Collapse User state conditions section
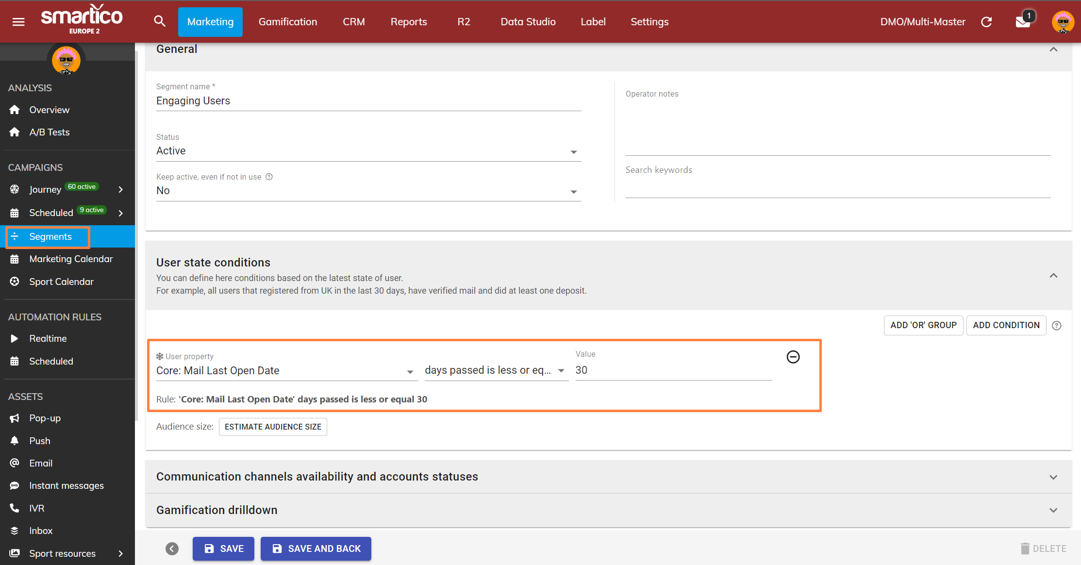 pos(1053,276)
